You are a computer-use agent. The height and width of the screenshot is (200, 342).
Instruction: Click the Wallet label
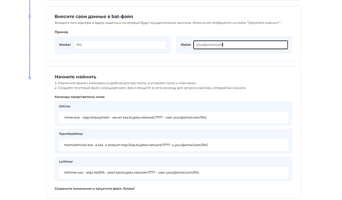(x=185, y=45)
